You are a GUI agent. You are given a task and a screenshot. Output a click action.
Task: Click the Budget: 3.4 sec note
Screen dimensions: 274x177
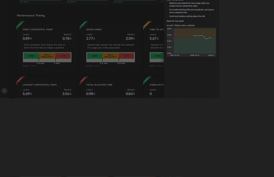pyautogui.click(x=93, y=66)
